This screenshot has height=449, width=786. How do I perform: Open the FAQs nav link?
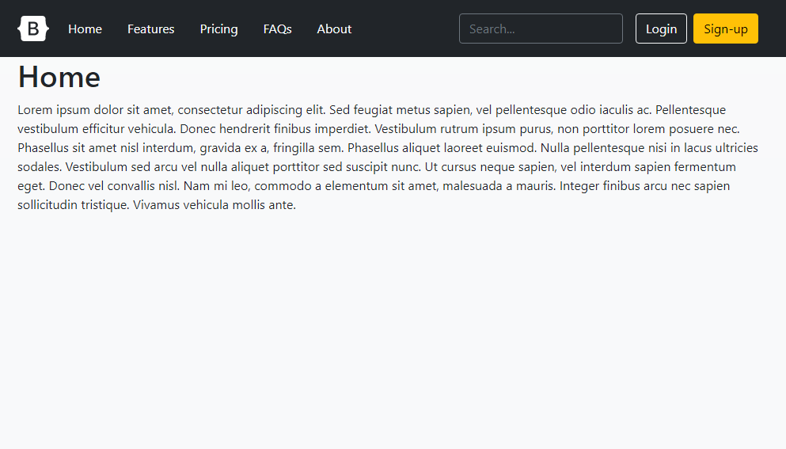[277, 29]
